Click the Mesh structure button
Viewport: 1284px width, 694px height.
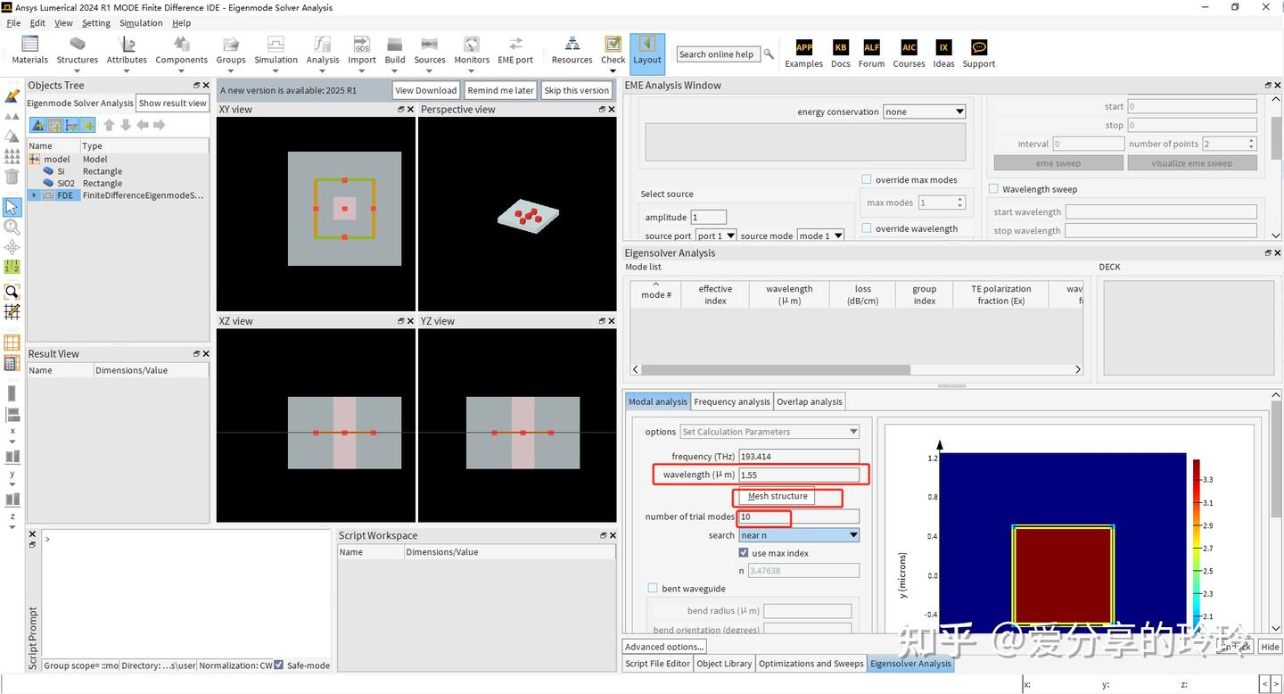pos(778,496)
